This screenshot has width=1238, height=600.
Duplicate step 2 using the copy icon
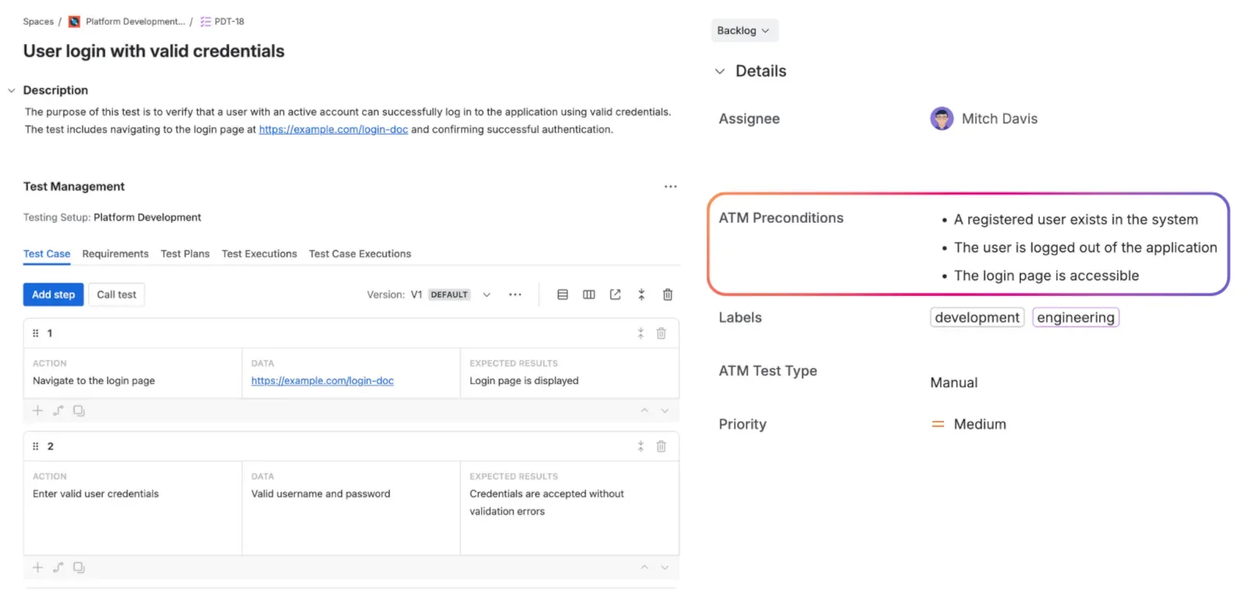(x=79, y=567)
